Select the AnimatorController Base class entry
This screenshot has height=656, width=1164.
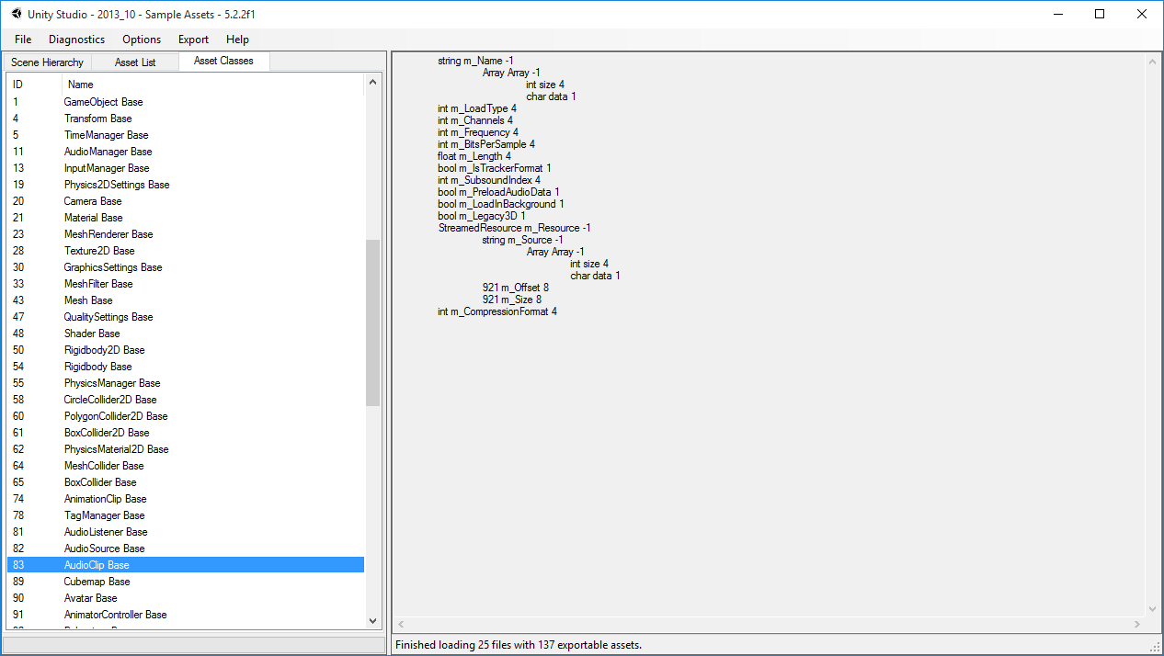tap(115, 615)
